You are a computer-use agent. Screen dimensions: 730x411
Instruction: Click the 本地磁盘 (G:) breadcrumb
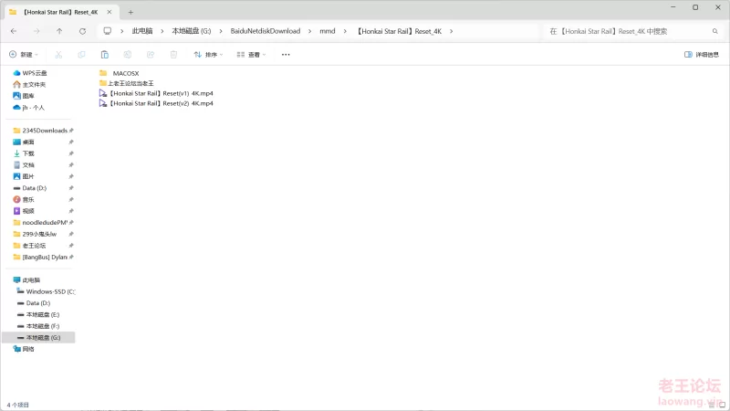tap(192, 31)
